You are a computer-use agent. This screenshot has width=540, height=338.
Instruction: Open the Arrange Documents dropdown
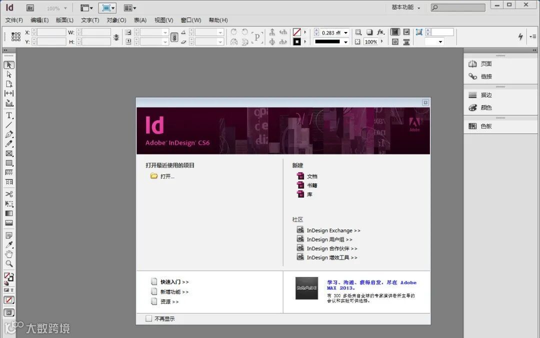click(130, 8)
